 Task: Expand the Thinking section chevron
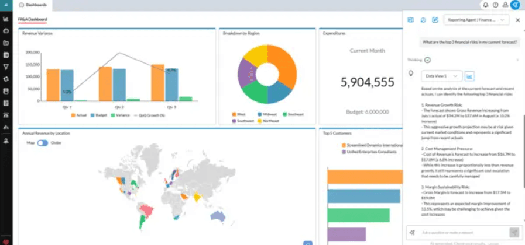click(x=517, y=60)
